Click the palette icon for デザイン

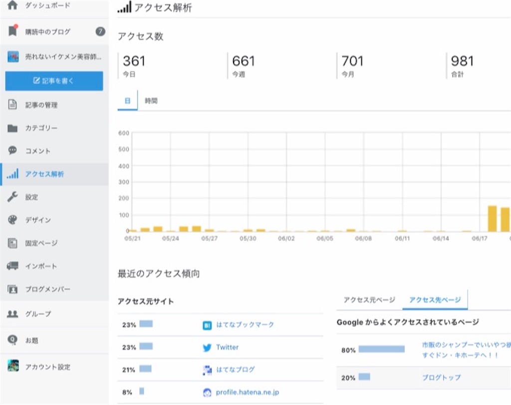click(12, 220)
